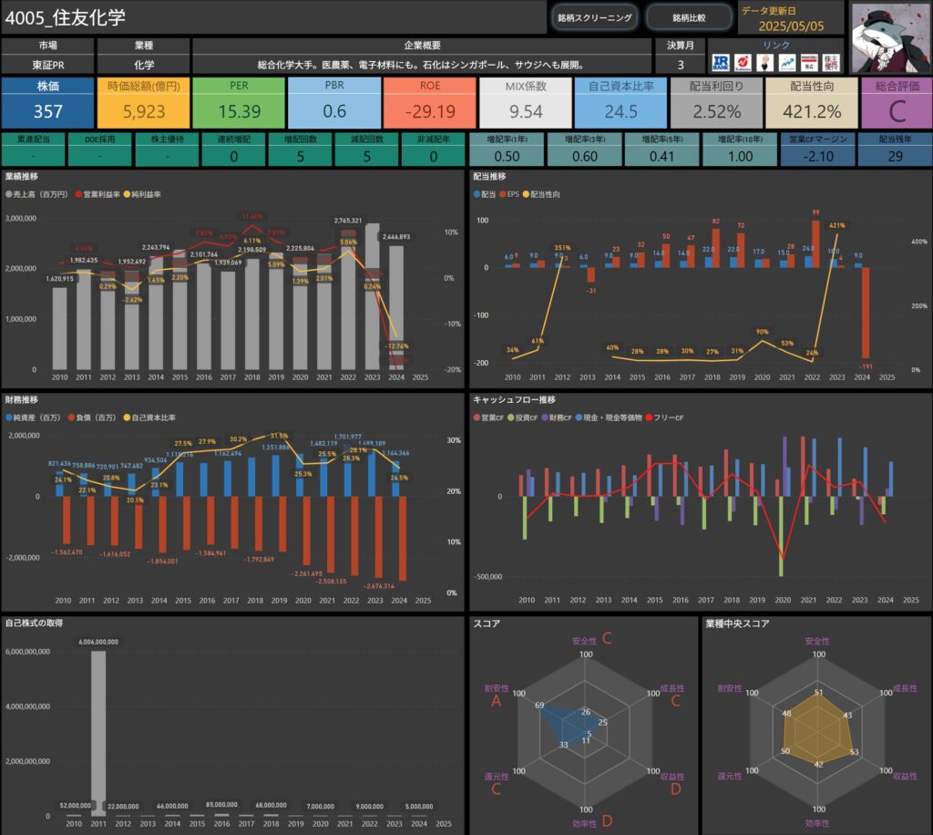Open the IR BANK link icon

pos(721,63)
